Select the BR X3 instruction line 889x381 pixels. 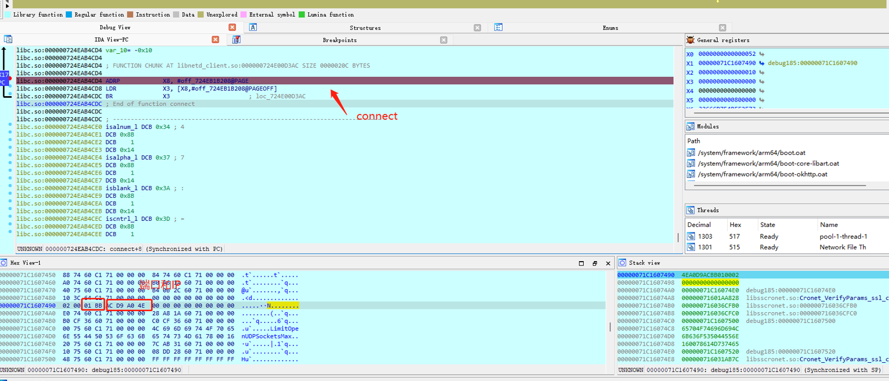tap(345, 96)
